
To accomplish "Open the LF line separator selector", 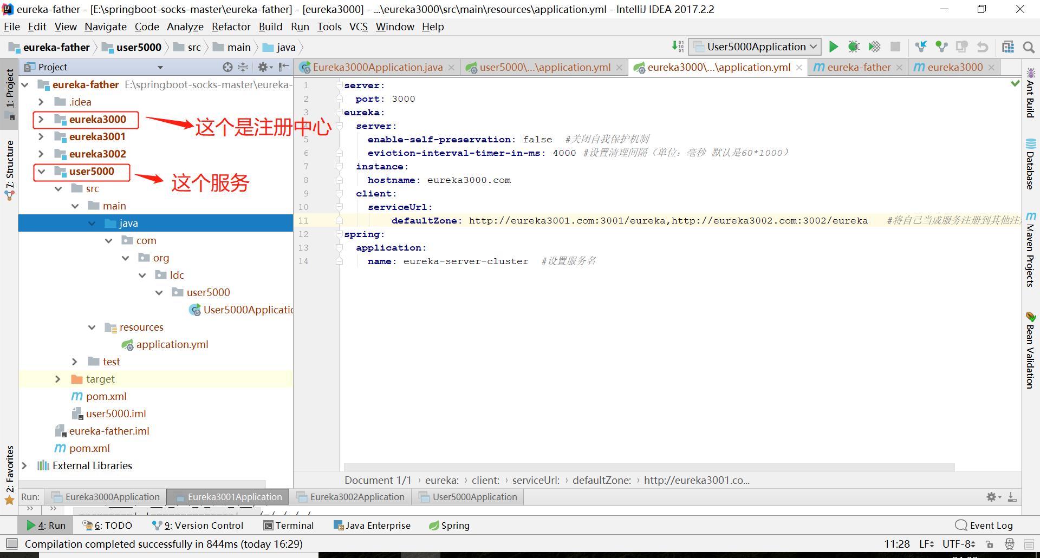I will [x=926, y=544].
